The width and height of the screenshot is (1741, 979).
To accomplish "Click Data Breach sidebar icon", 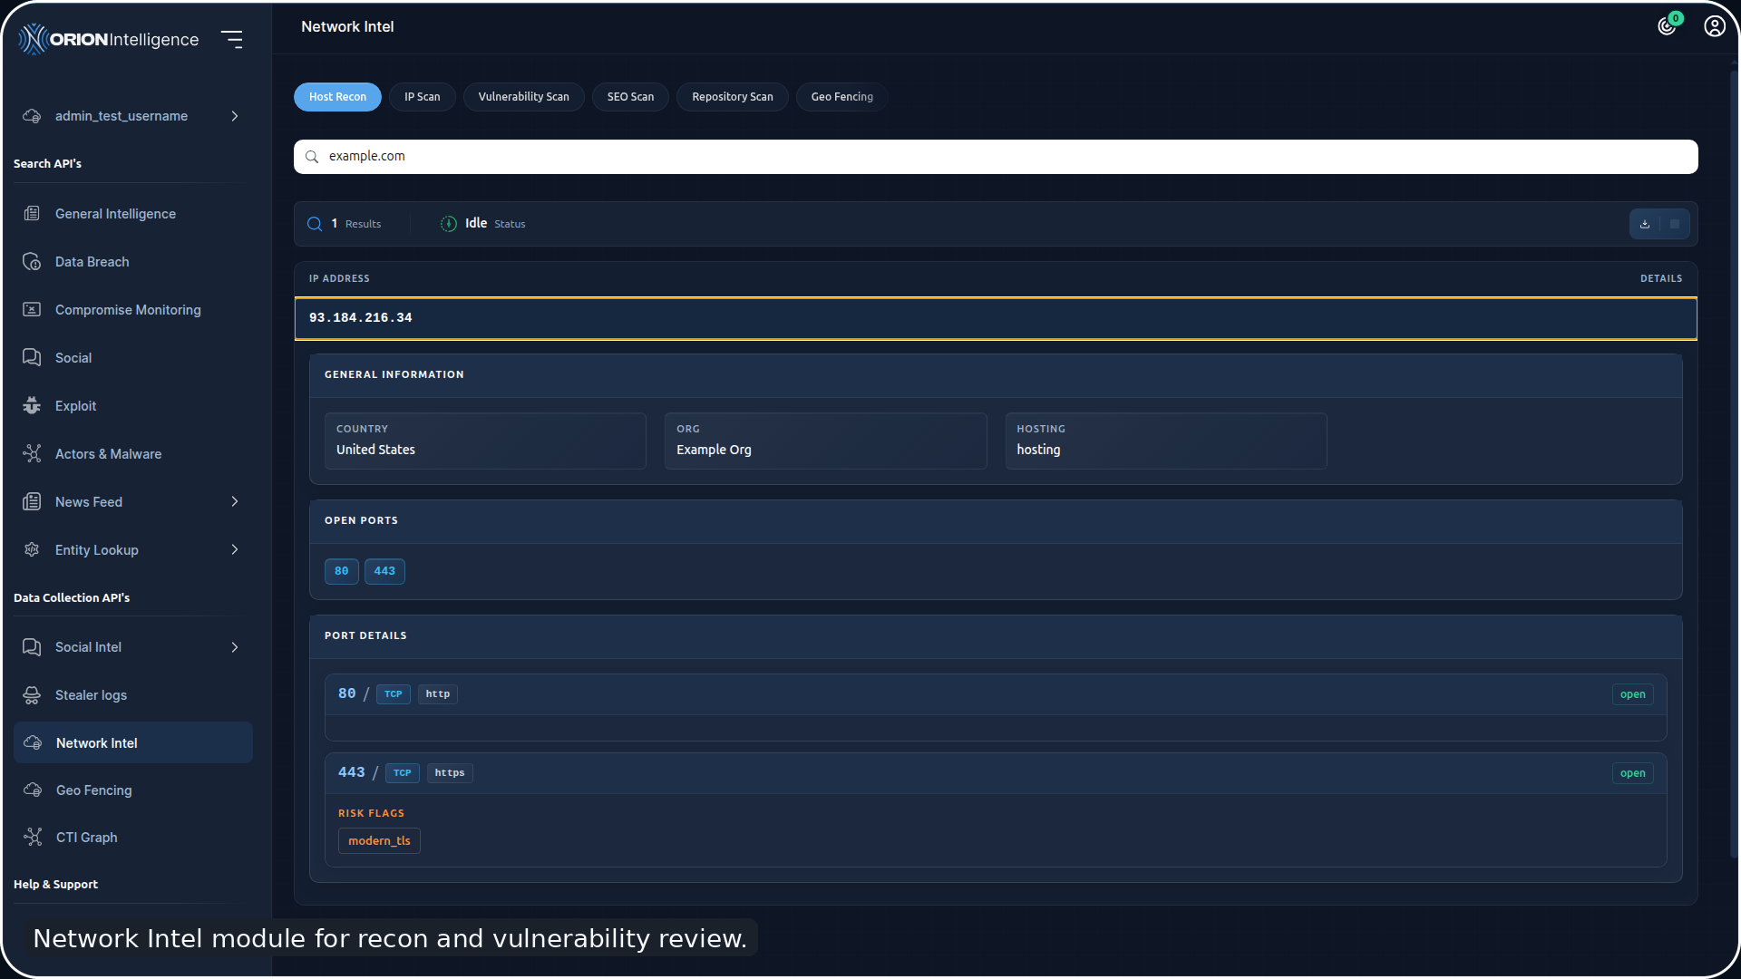I will [x=32, y=262].
